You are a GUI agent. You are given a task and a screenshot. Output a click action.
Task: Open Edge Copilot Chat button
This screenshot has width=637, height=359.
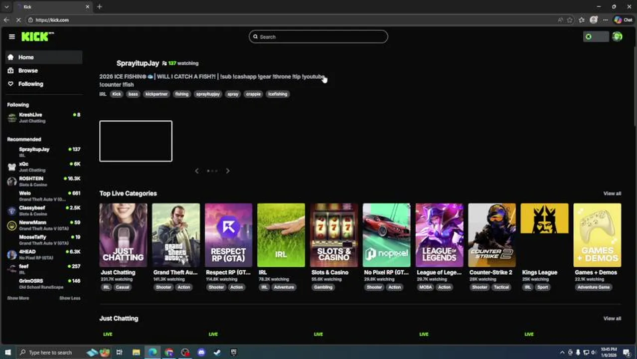[x=623, y=20]
